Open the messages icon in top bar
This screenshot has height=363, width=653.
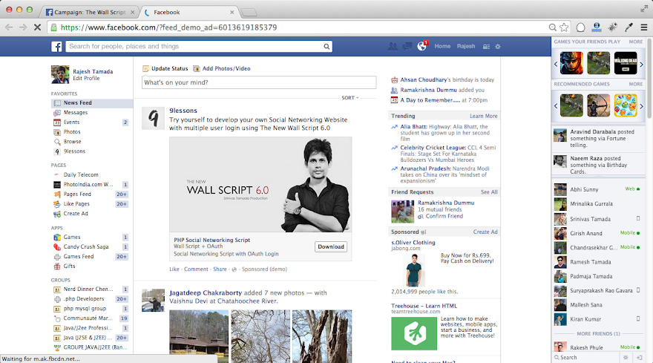pyautogui.click(x=407, y=46)
